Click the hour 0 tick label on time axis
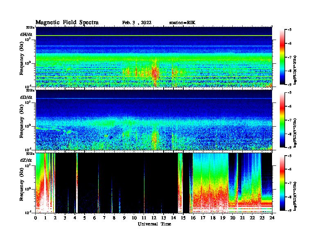The width and height of the screenshot is (324, 250). (36, 218)
